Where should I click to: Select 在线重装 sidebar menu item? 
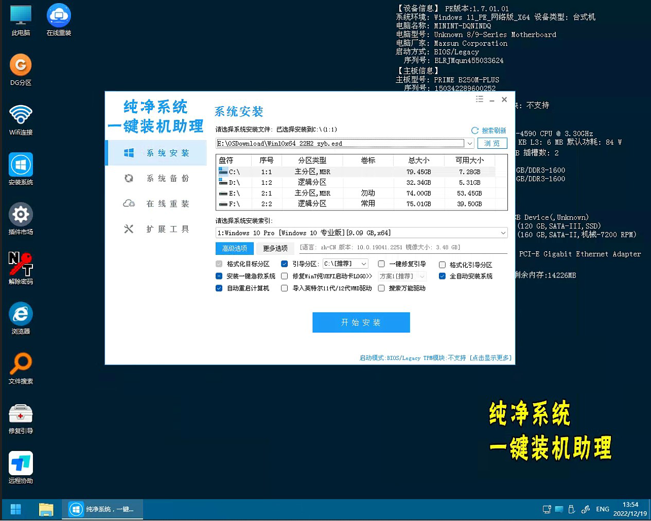[156, 203]
